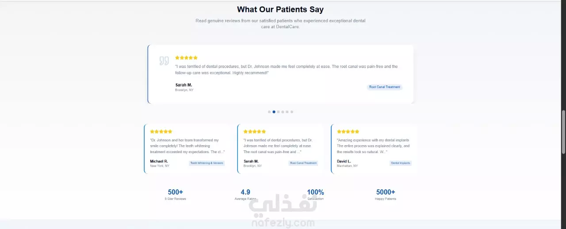Select the active second carousel dot

[274, 112]
